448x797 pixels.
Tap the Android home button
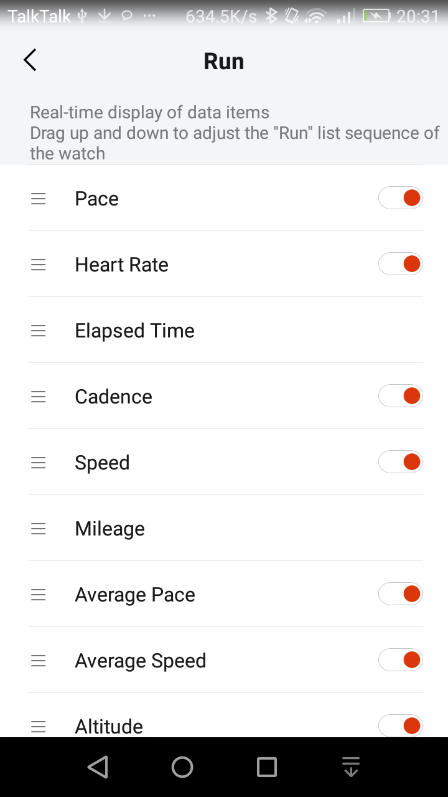tap(182, 767)
